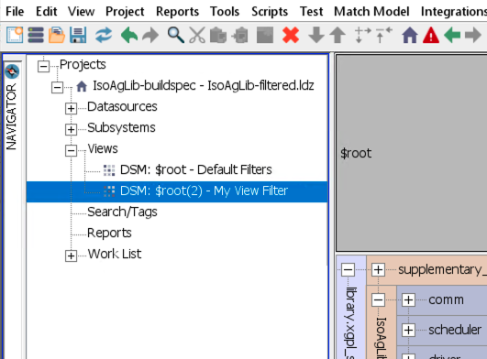Open the Match Model menu
The image size is (487, 359).
(371, 12)
